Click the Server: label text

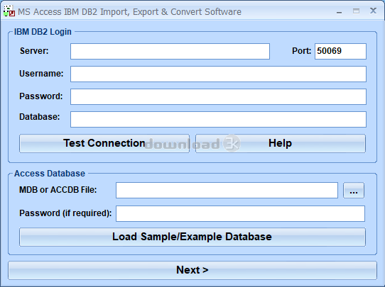coord(34,51)
